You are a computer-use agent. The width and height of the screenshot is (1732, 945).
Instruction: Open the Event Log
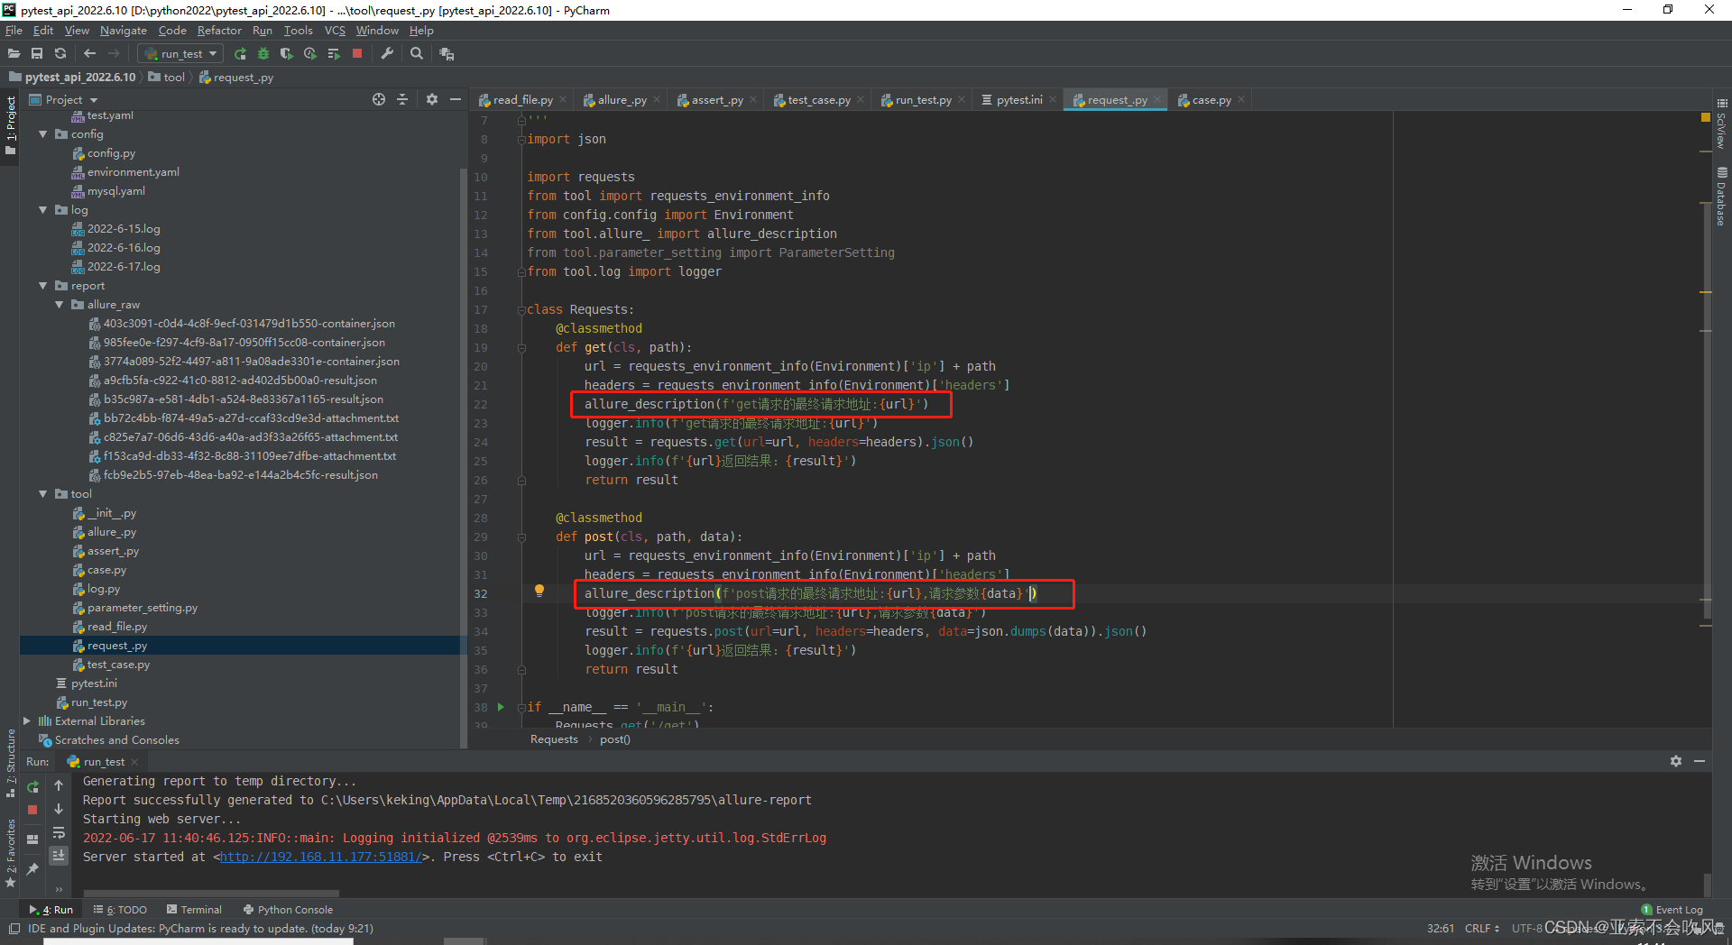[1672, 910]
